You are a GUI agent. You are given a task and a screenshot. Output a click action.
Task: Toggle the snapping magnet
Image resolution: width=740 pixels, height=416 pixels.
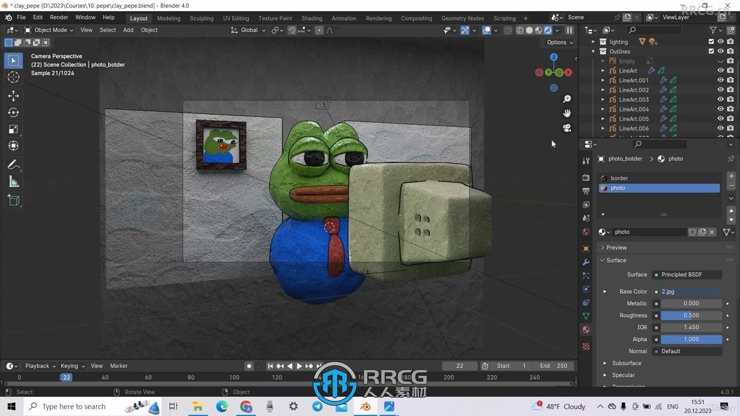292,30
